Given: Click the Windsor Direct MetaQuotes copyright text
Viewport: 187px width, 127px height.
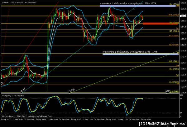Looking at the screenshot, I should (x=27, y=116).
